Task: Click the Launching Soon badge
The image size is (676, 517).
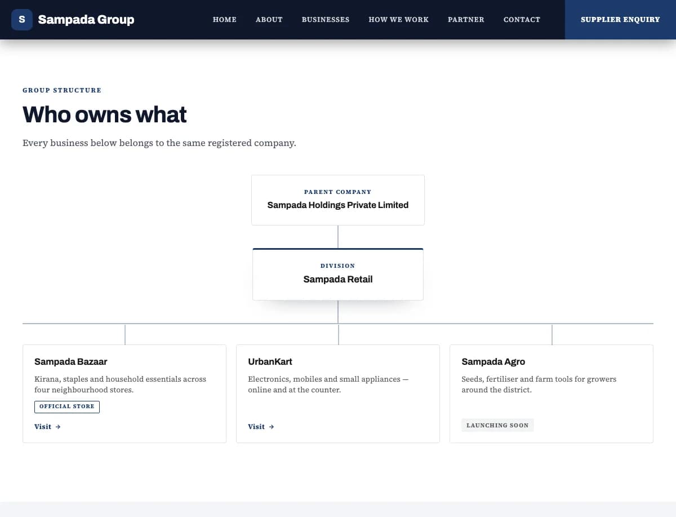Action: pyautogui.click(x=497, y=425)
